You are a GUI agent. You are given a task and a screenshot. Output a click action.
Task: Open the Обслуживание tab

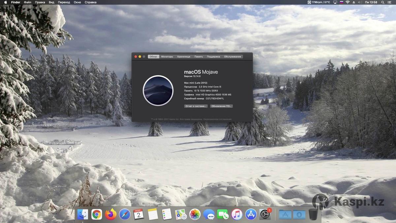tap(233, 56)
